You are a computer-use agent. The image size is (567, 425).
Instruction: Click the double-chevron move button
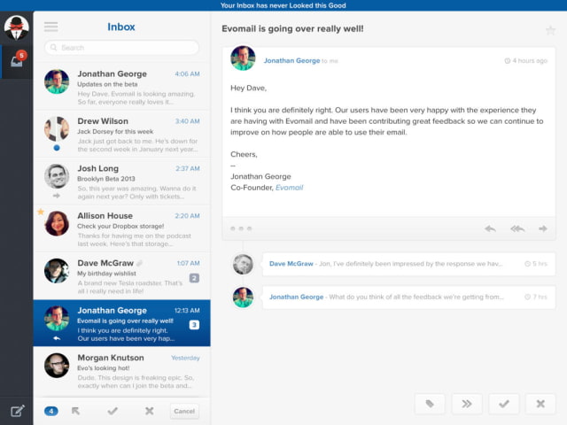point(467,404)
